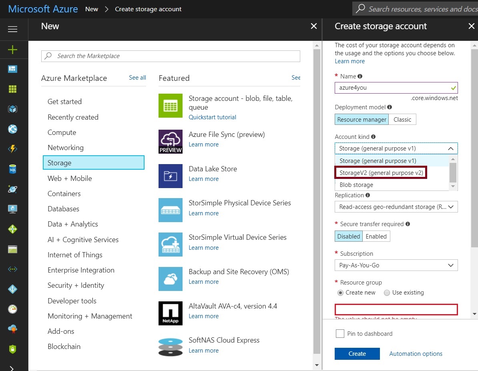Select Use existing resource group radio

coord(387,293)
